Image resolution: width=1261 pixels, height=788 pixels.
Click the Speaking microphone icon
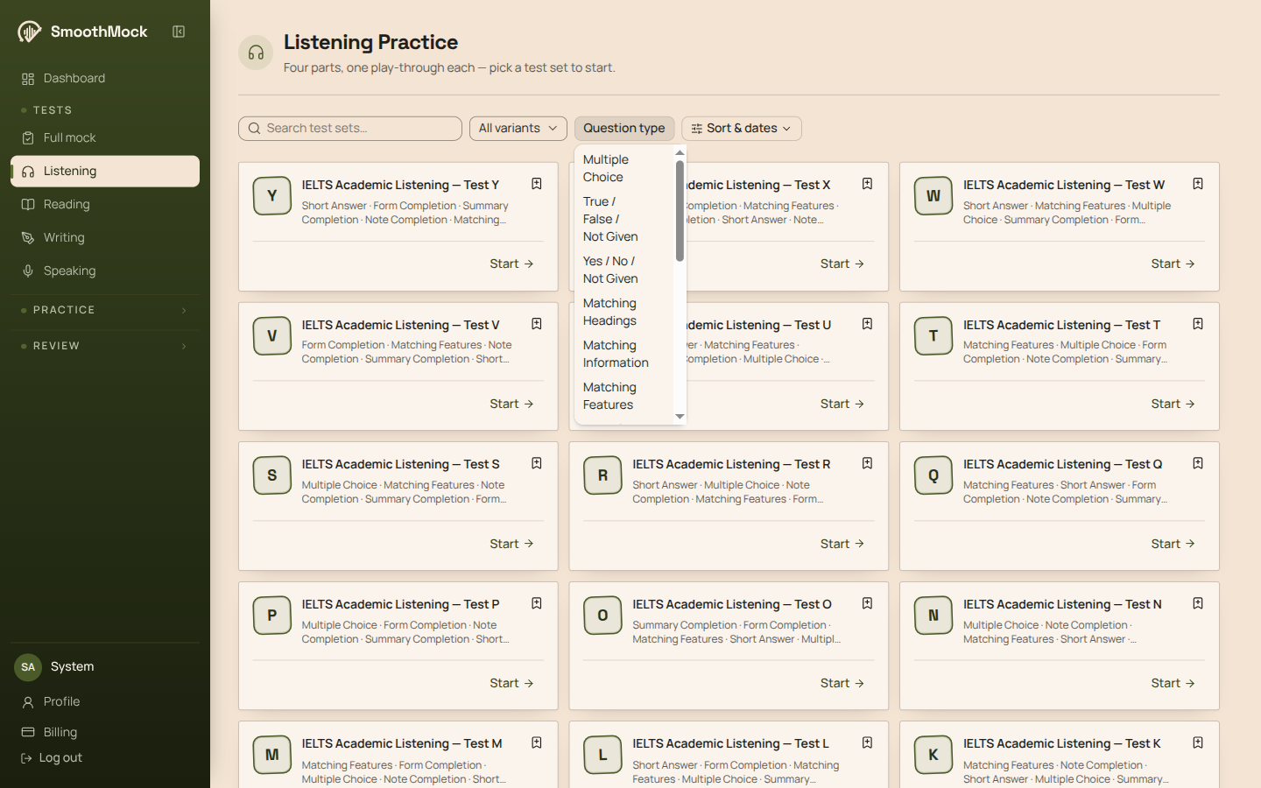pyautogui.click(x=28, y=271)
